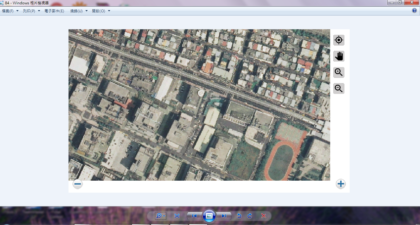Go to the next photo
This screenshot has height=225, width=420.
(224, 216)
